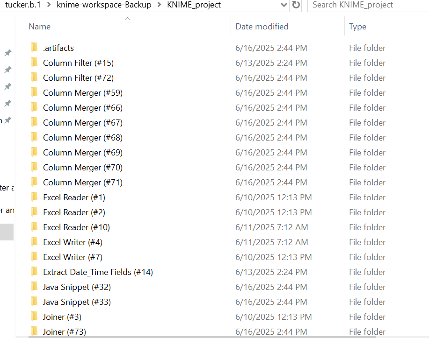Click the Excel Reader (#1) folder icon
Screen dimensions: 429x338
click(x=34, y=197)
